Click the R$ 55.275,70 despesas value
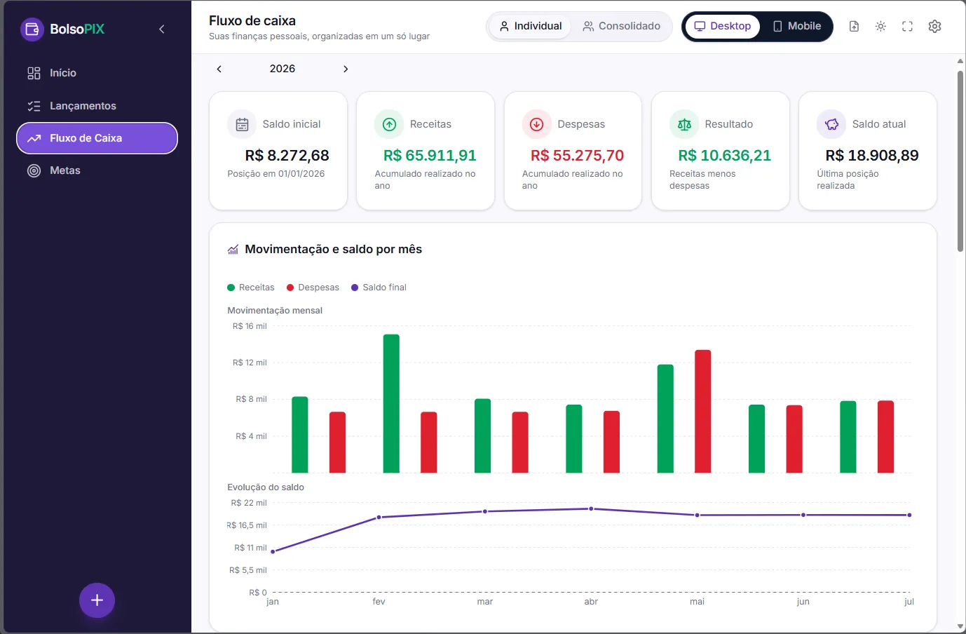The height and width of the screenshot is (634, 966). point(577,156)
